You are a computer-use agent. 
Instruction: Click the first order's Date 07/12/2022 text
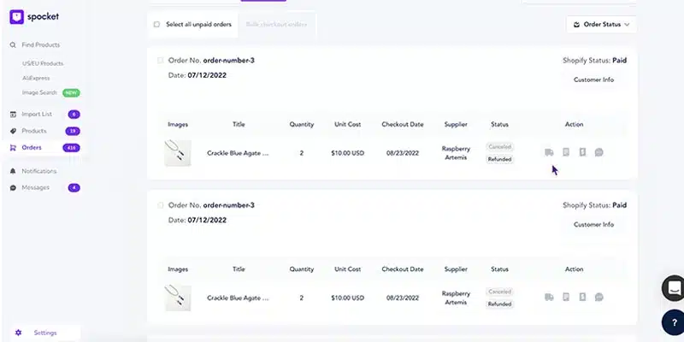198,75
